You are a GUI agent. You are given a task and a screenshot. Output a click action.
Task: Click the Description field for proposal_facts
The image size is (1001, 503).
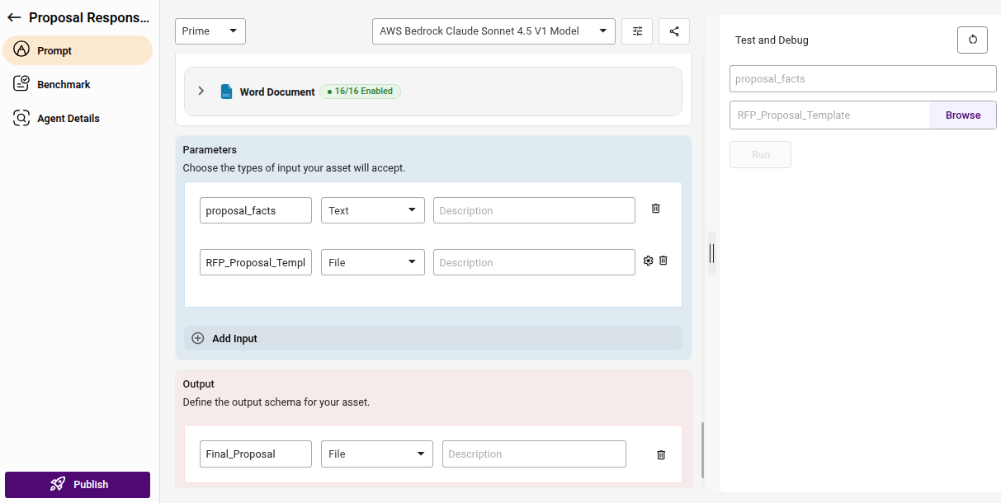tap(534, 210)
